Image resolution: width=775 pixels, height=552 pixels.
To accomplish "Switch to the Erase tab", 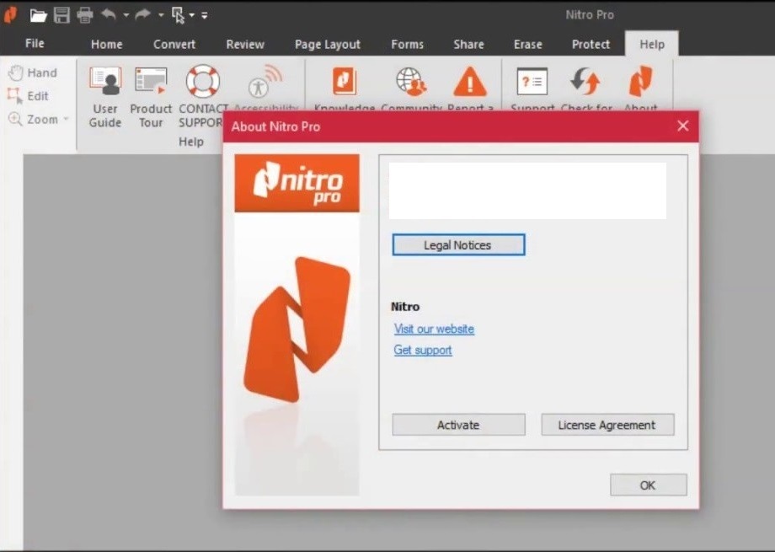I will pos(528,44).
